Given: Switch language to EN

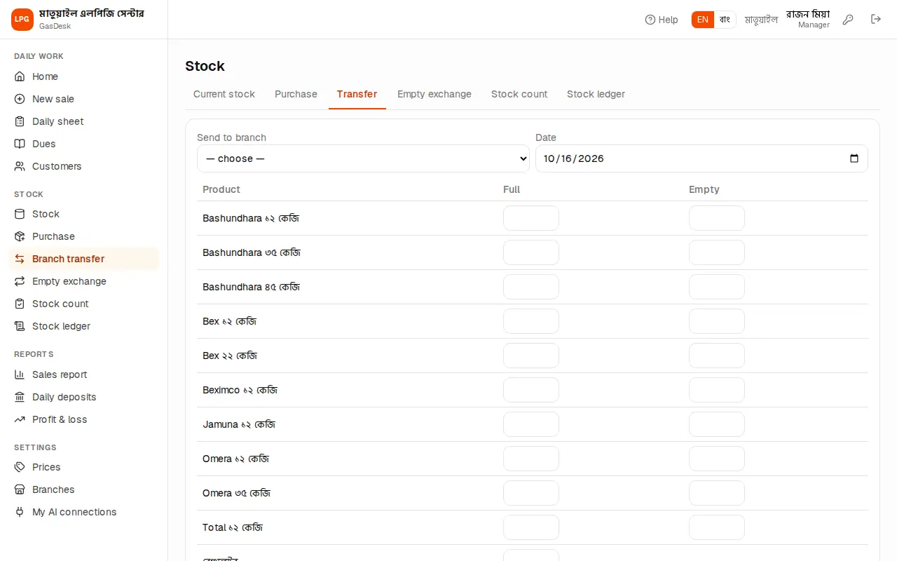Looking at the screenshot, I should [x=703, y=20].
